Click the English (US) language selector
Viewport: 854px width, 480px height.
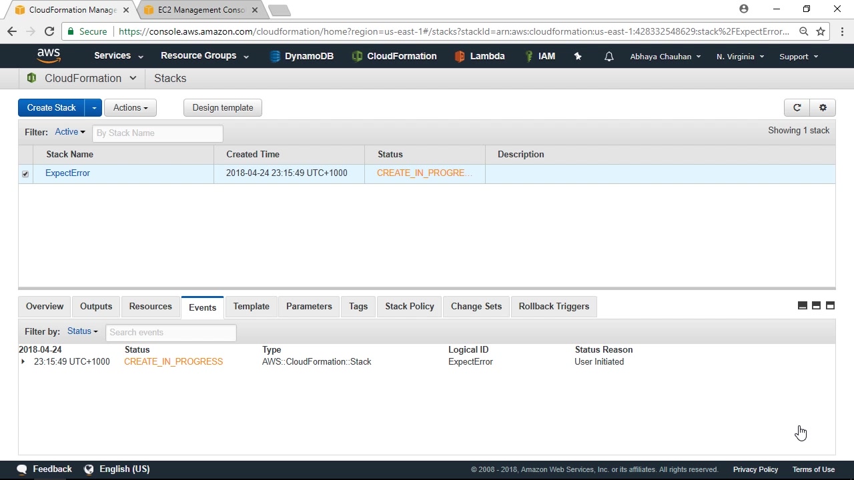[124, 469]
